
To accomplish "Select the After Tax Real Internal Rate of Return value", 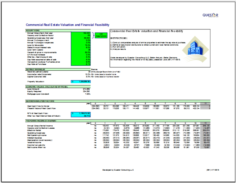I will coord(81,116).
